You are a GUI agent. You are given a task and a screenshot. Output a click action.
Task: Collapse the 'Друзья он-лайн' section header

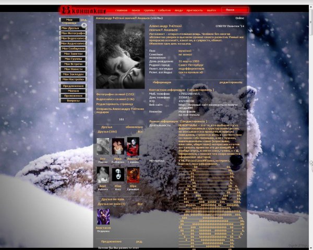113,199
